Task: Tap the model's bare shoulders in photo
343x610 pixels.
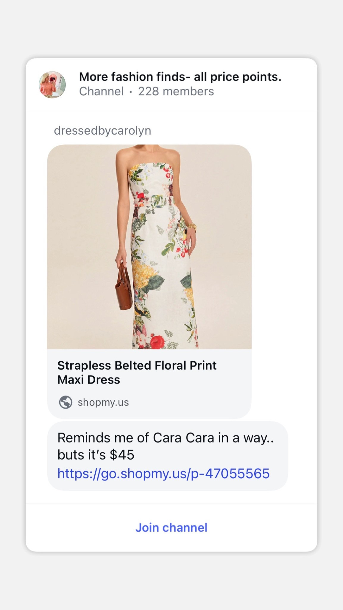Action: [125, 156]
